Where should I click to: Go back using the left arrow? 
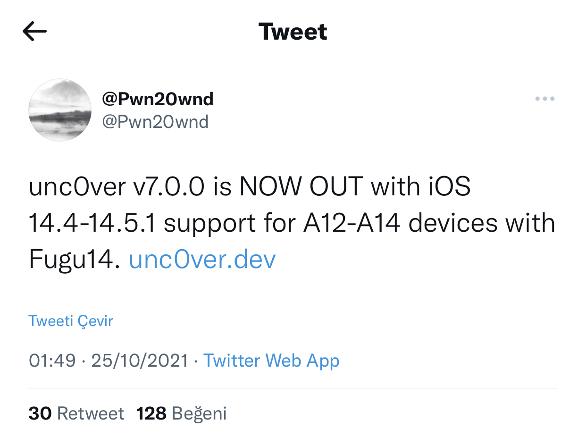pyautogui.click(x=34, y=32)
